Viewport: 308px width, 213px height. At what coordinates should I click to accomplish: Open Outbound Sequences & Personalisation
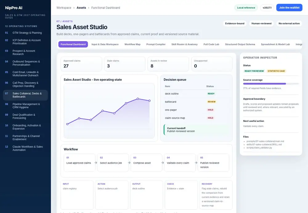(25, 63)
